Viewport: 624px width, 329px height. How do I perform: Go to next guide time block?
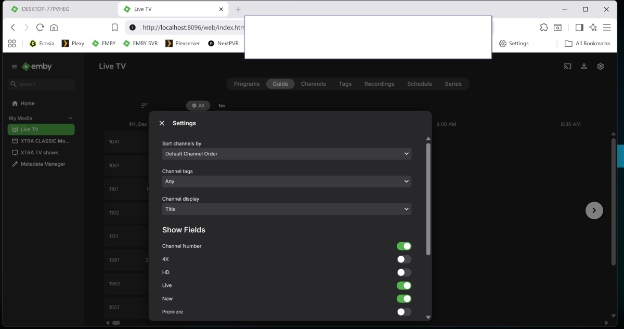coord(594,210)
